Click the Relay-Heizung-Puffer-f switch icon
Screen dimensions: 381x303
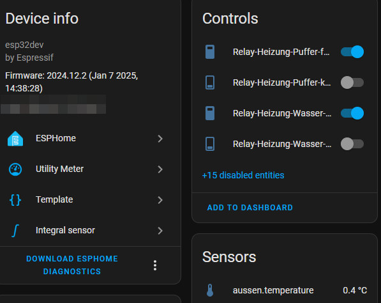[x=210, y=52]
